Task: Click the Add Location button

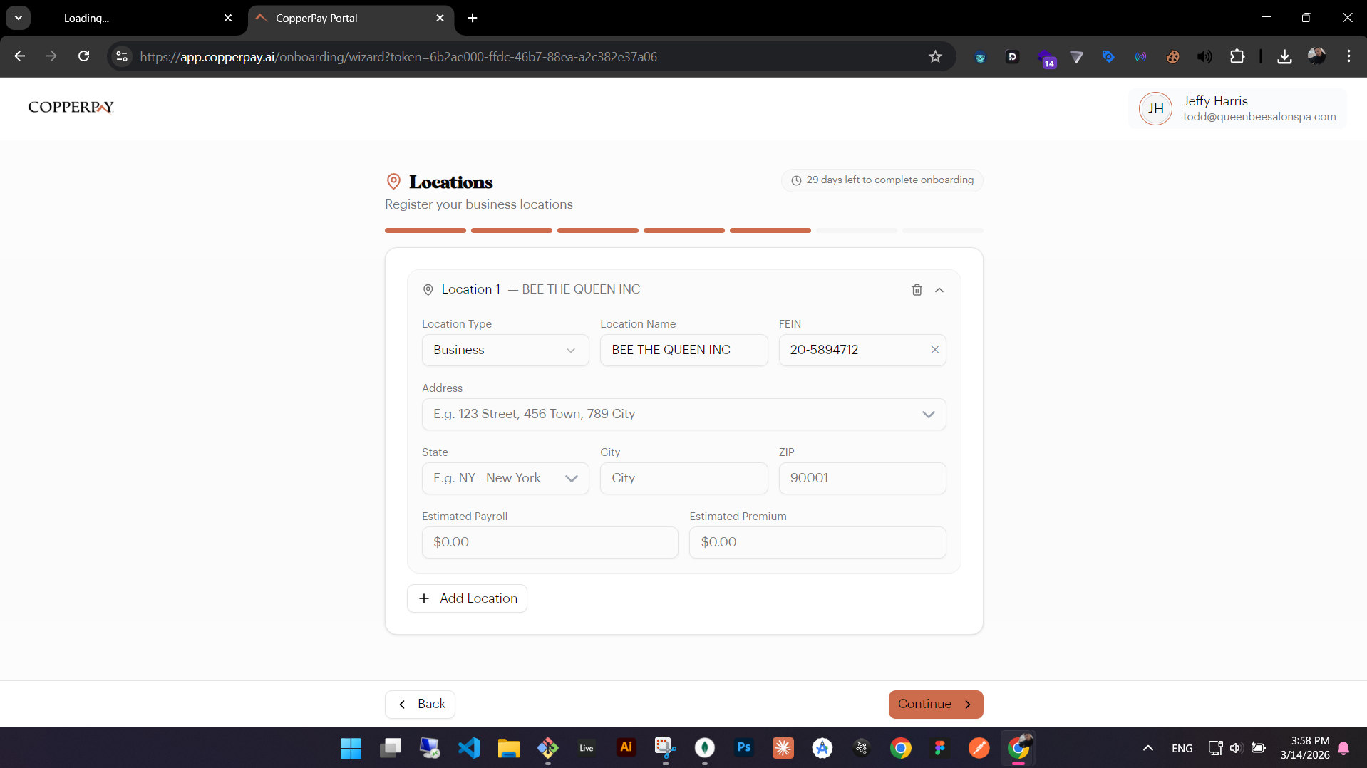Action: [467, 598]
